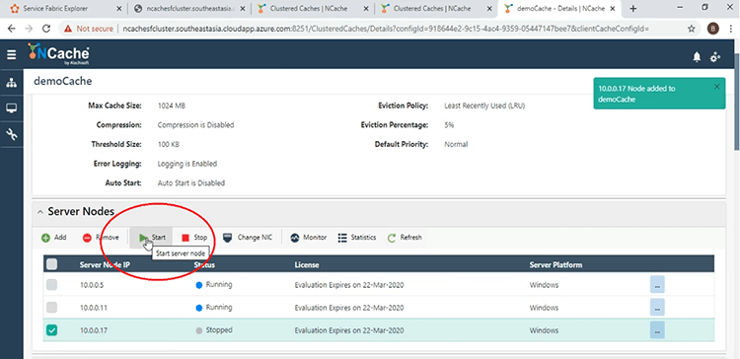Click the address bar URL
This screenshot has width=740, height=359.
click(386, 29)
